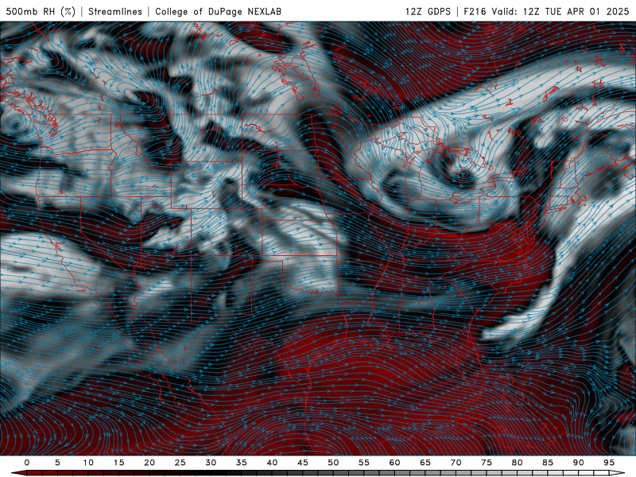Click the colorbar label "50"
This screenshot has height=477, width=636.
333,463
